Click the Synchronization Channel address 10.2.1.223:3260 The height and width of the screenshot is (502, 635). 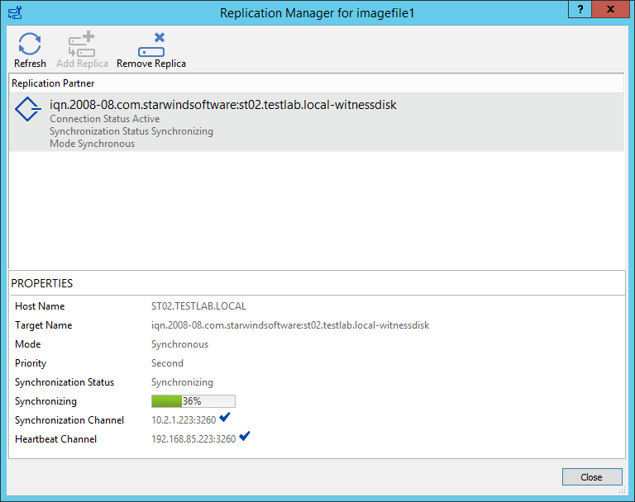[x=184, y=420]
